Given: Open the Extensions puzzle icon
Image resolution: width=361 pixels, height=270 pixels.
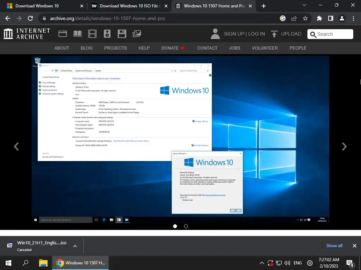Looking at the screenshot, I should coord(319,18).
